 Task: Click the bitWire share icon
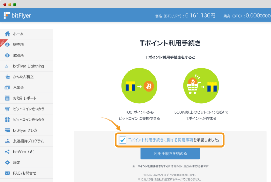pos(7,152)
